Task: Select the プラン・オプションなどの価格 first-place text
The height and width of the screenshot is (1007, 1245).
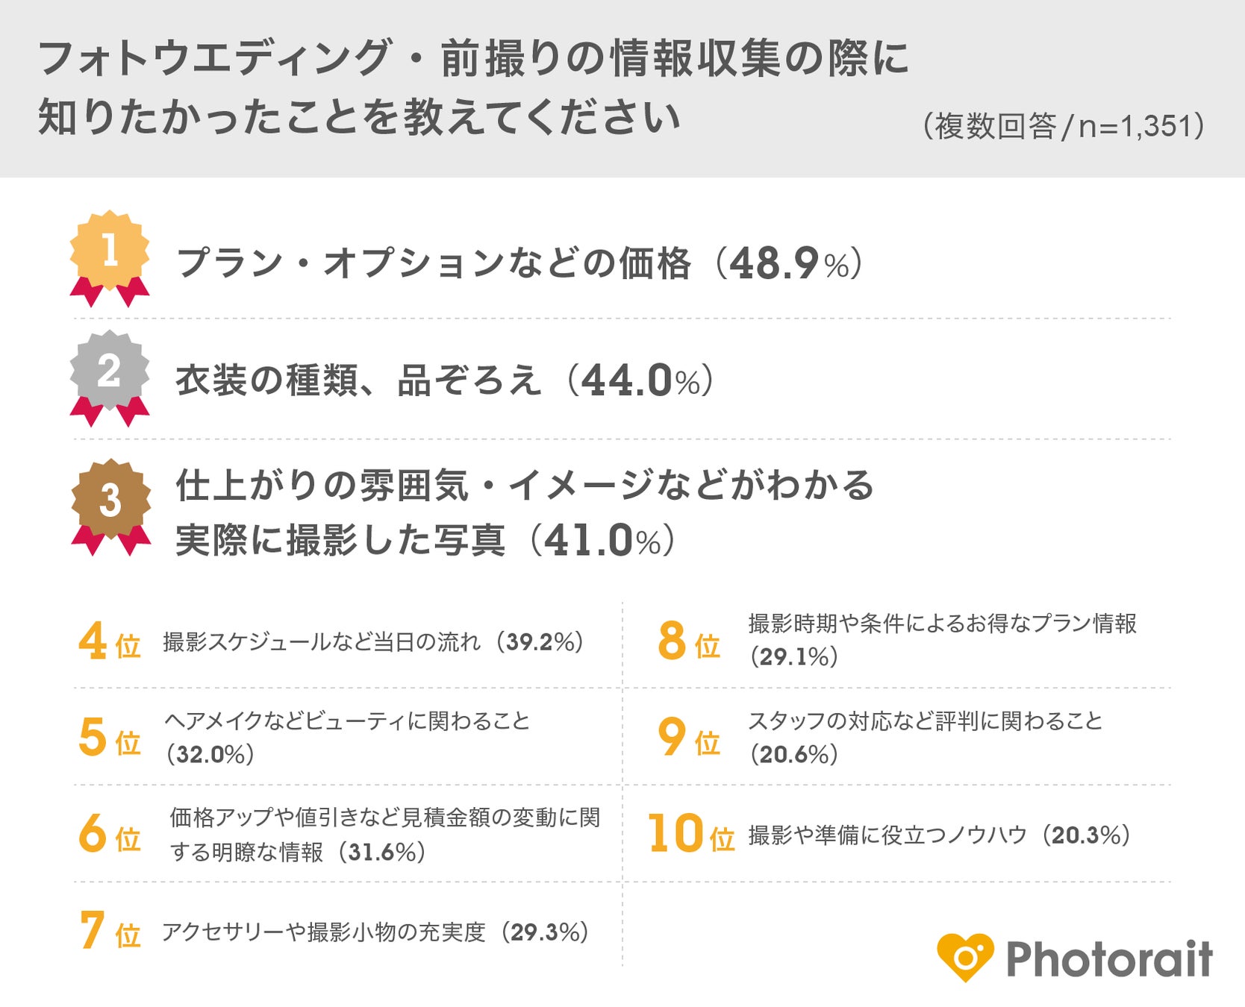Action: pos(434,263)
